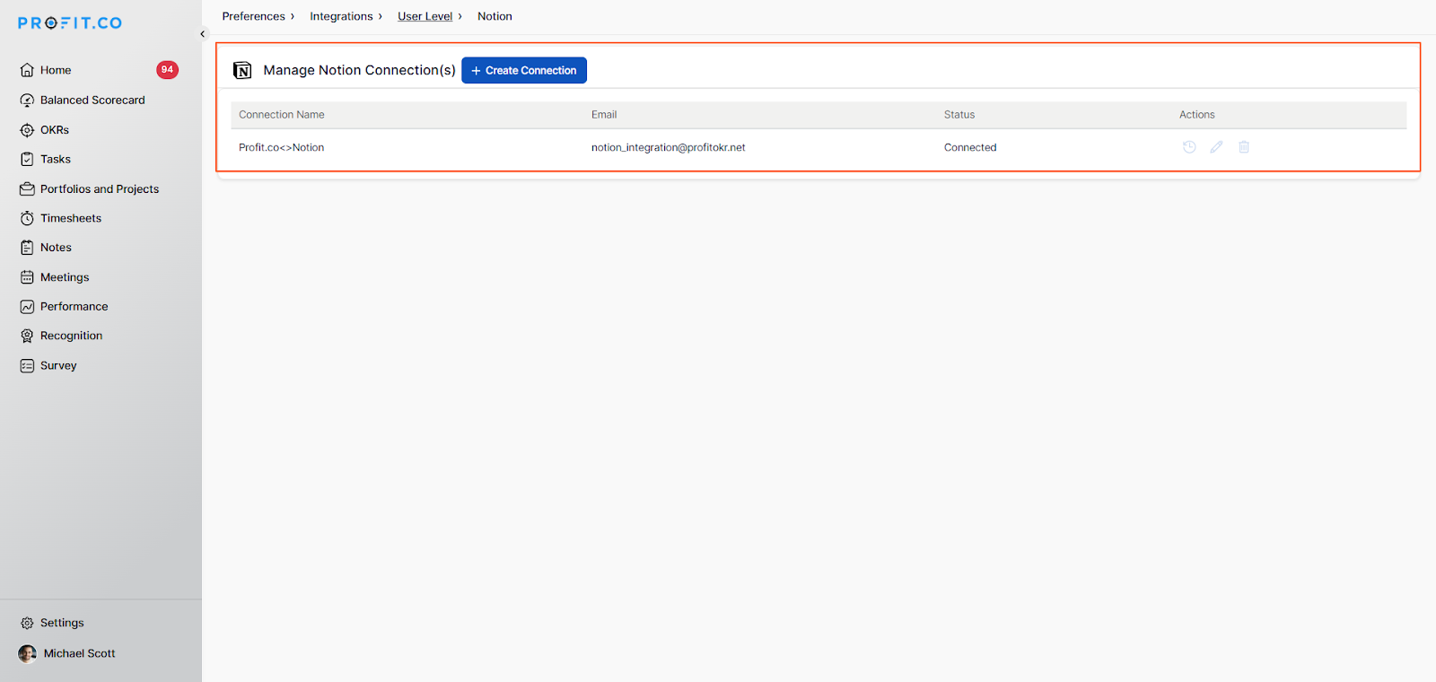Click the Integrations breadcrumb
Image resolution: width=1436 pixels, height=682 pixels.
[x=341, y=16]
